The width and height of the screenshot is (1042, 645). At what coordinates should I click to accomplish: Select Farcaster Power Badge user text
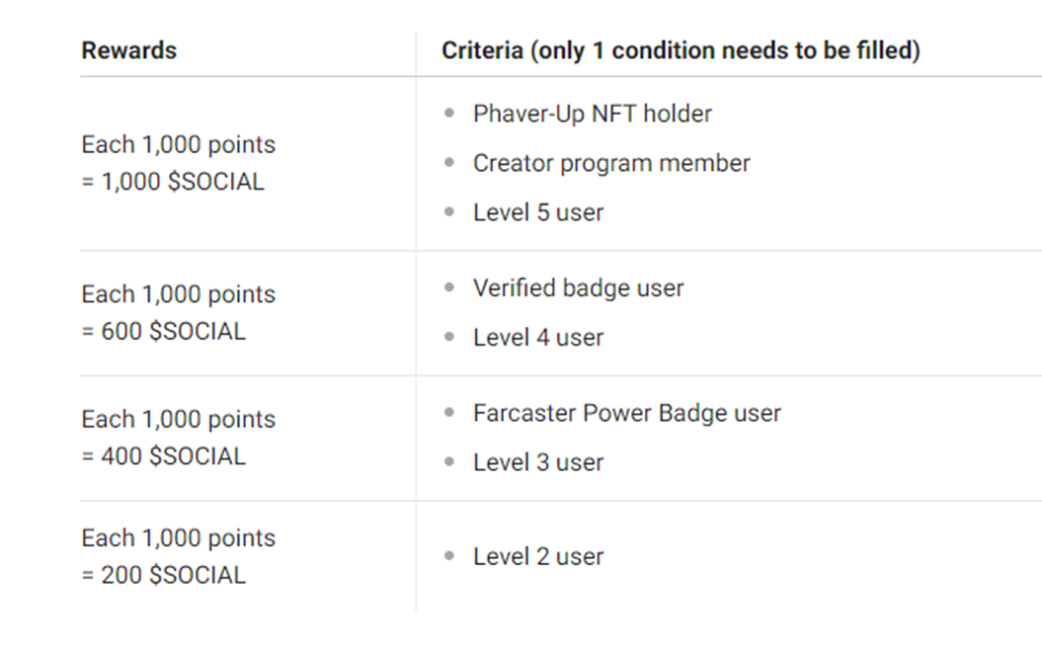[x=626, y=413]
